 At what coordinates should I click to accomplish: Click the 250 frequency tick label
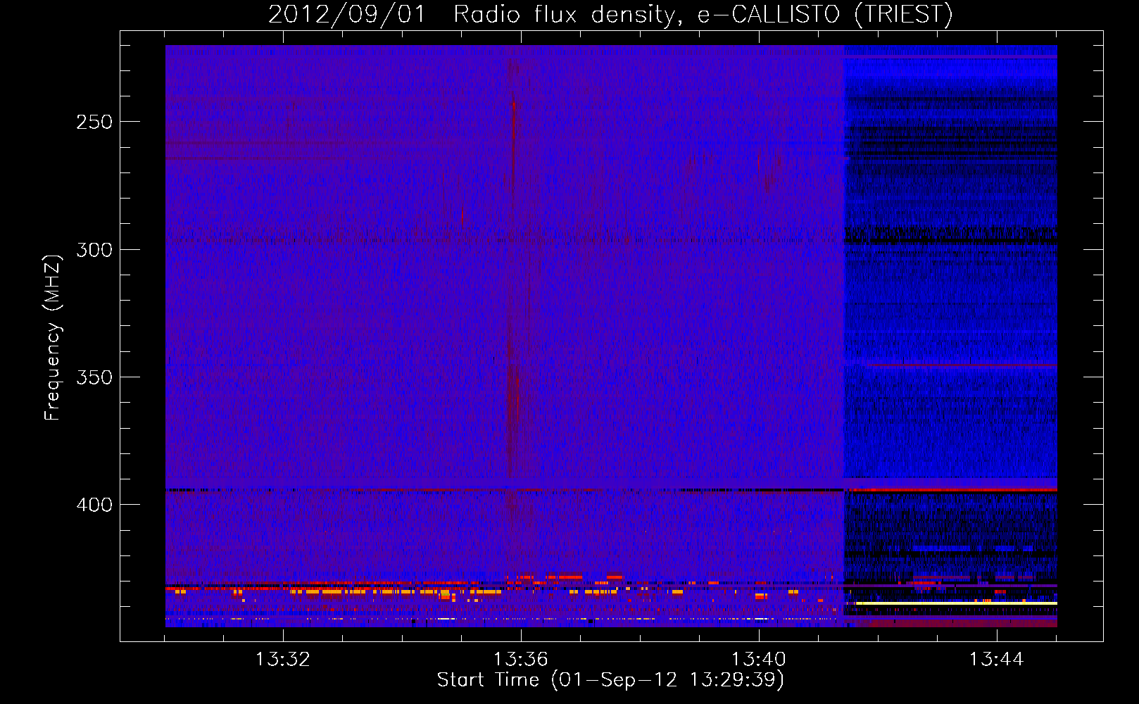point(94,122)
